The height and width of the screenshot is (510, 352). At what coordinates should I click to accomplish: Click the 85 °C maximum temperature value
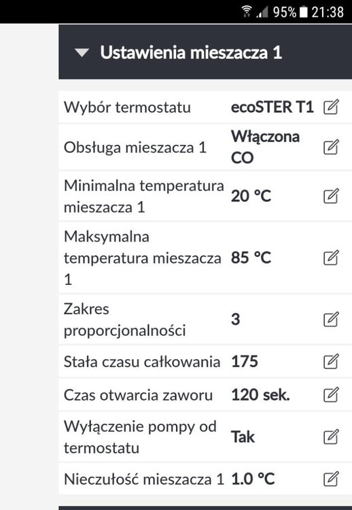251,258
